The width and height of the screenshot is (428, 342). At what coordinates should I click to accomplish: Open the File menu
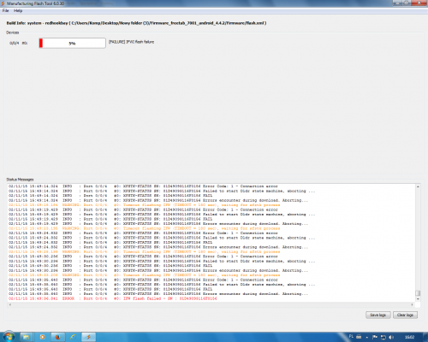pos(5,11)
